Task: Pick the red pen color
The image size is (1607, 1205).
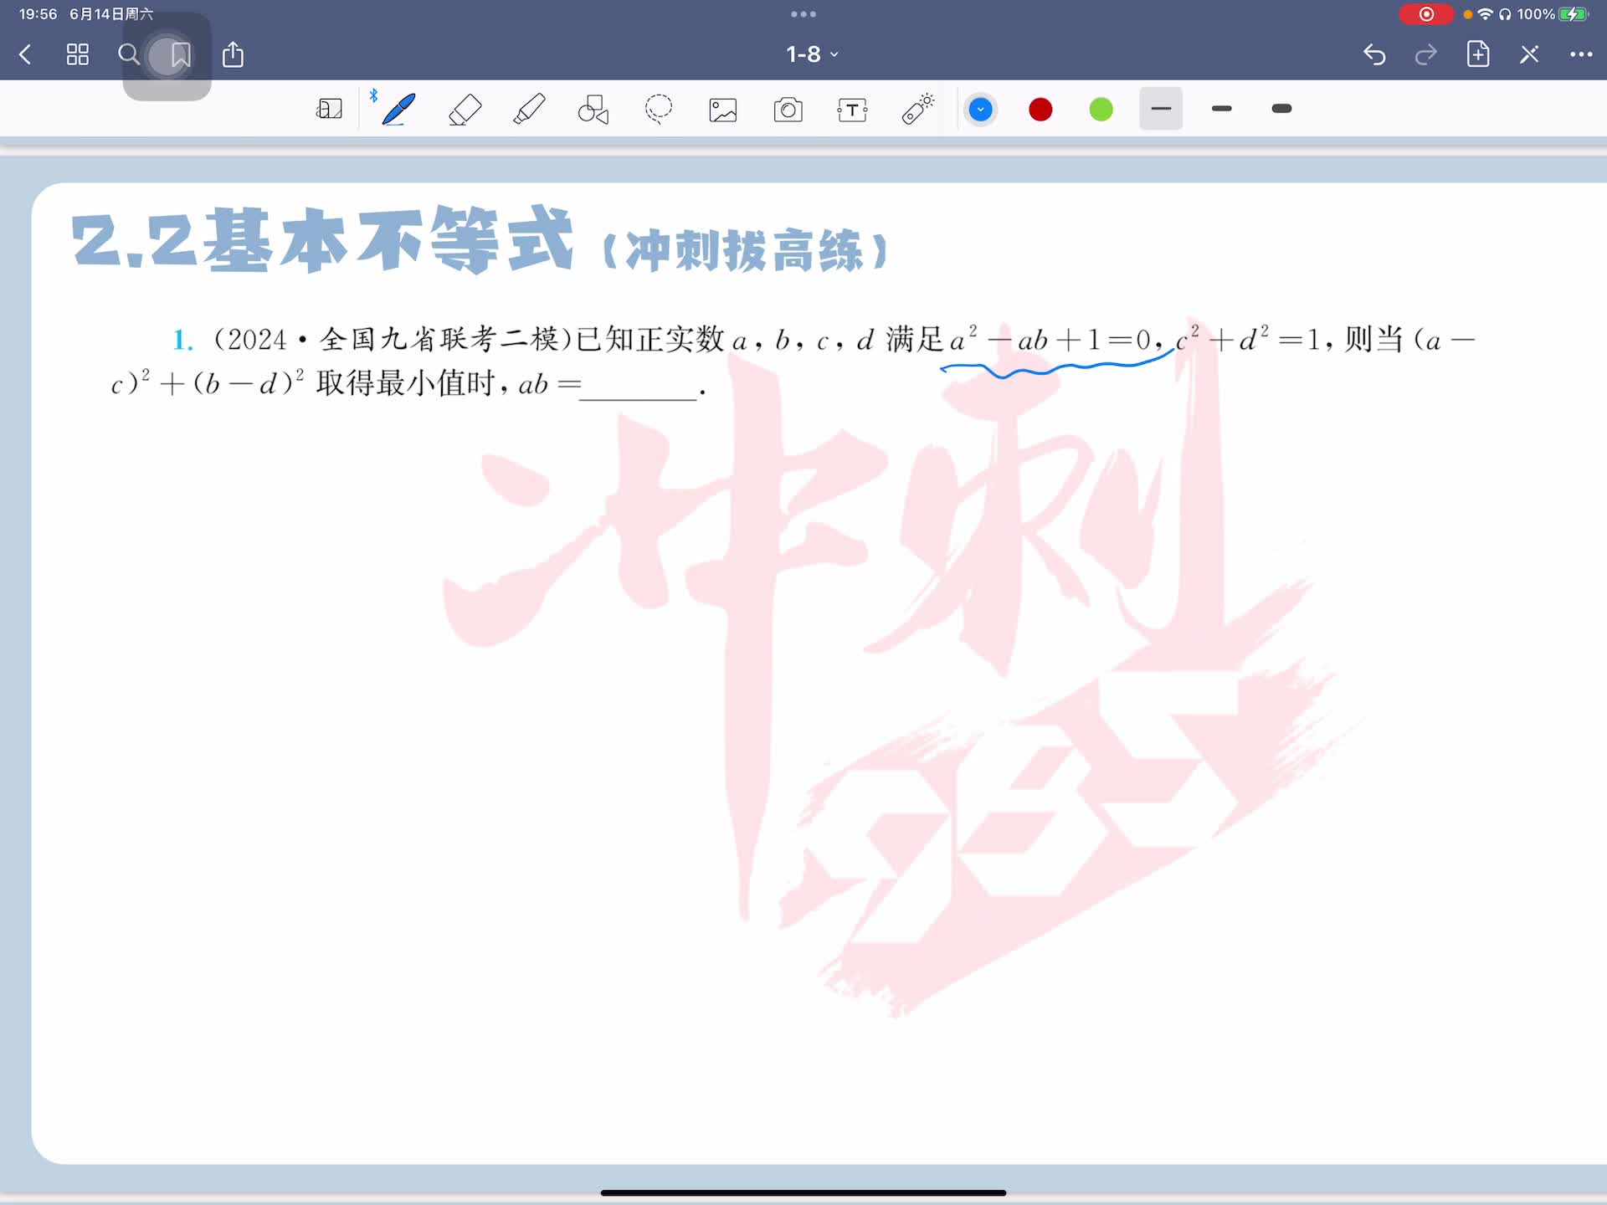Action: point(1040,110)
